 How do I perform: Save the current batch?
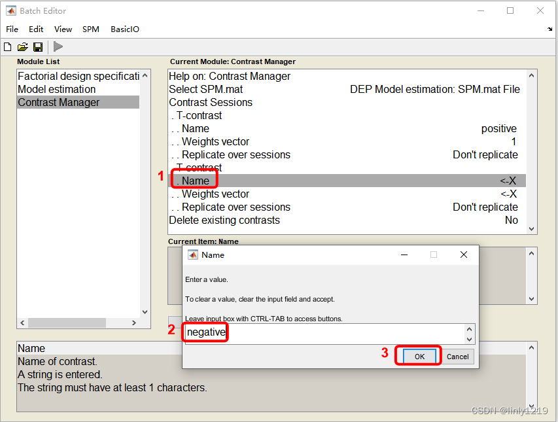point(37,46)
